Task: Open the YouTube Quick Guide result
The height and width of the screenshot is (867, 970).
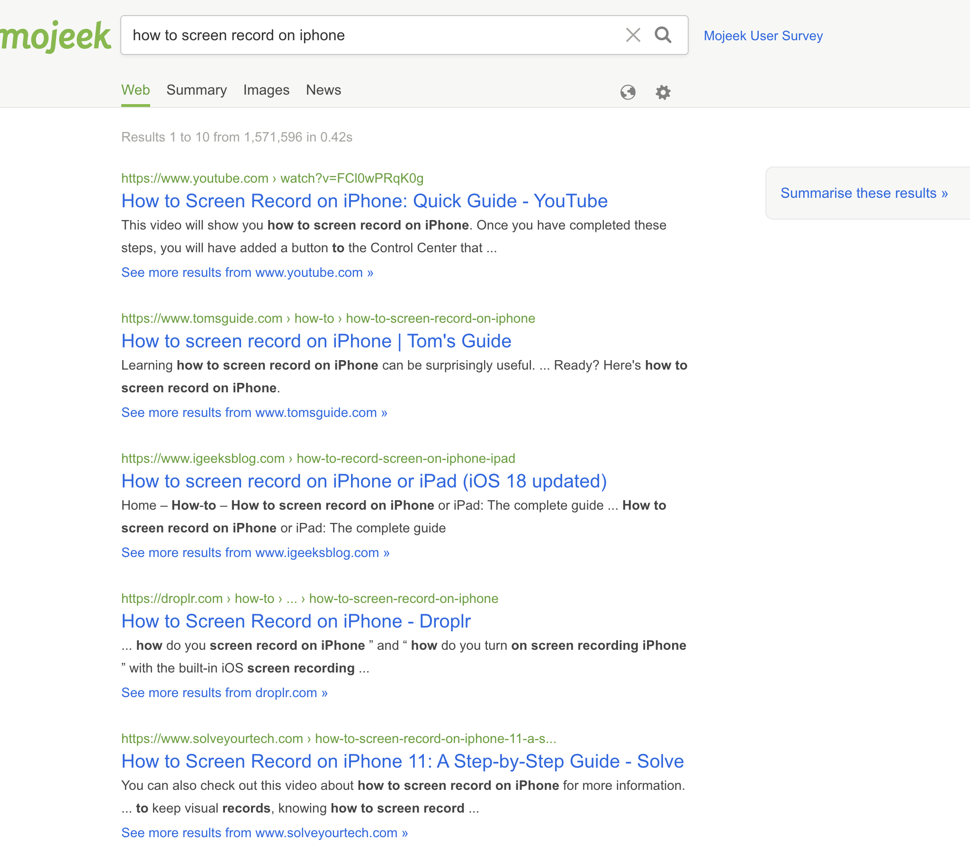Action: pyautogui.click(x=364, y=201)
